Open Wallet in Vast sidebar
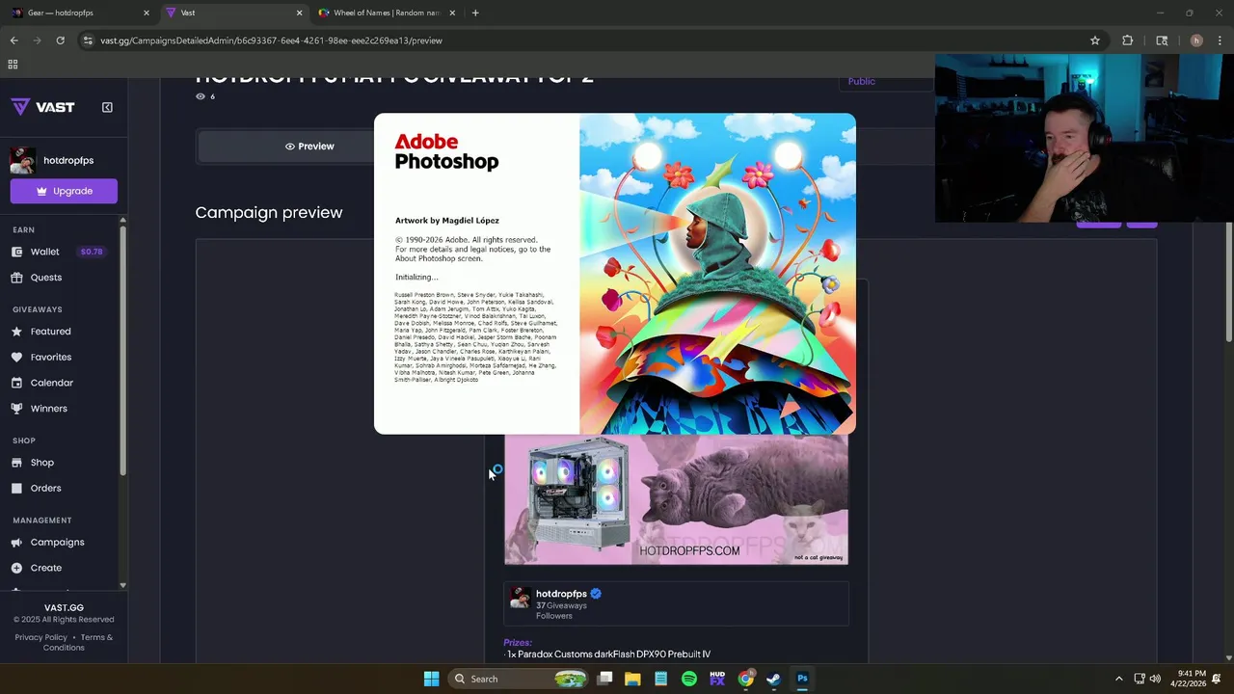1234x694 pixels. [x=44, y=252]
